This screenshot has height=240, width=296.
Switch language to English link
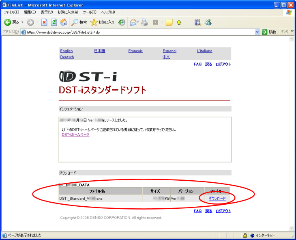coord(66,51)
